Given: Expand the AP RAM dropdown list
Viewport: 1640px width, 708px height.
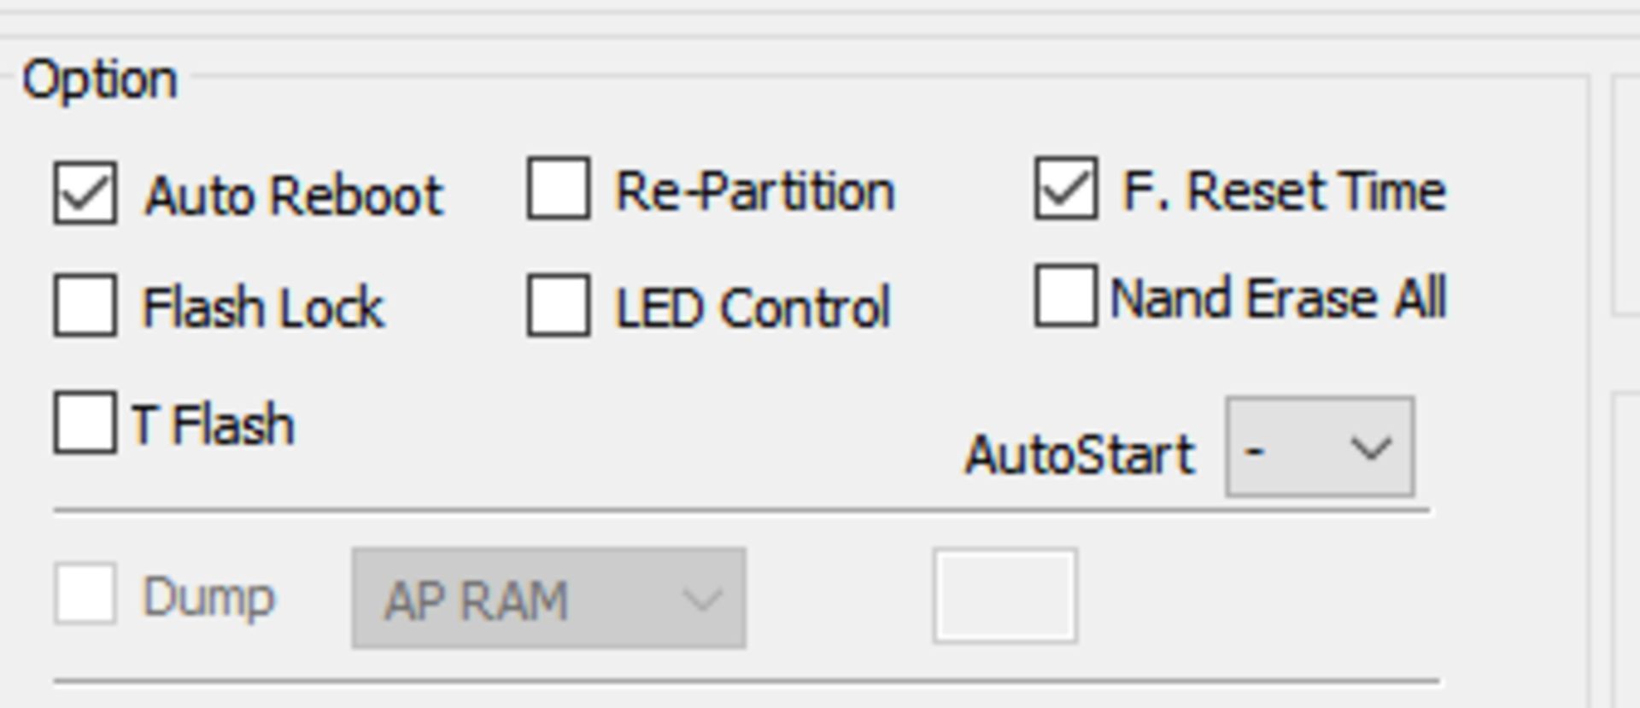Looking at the screenshot, I should [548, 599].
